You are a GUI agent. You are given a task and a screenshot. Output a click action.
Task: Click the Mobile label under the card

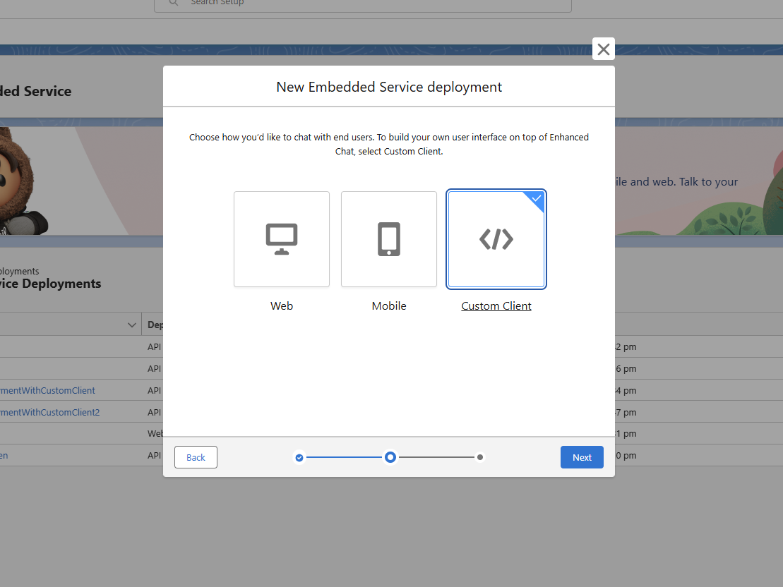[x=389, y=306]
